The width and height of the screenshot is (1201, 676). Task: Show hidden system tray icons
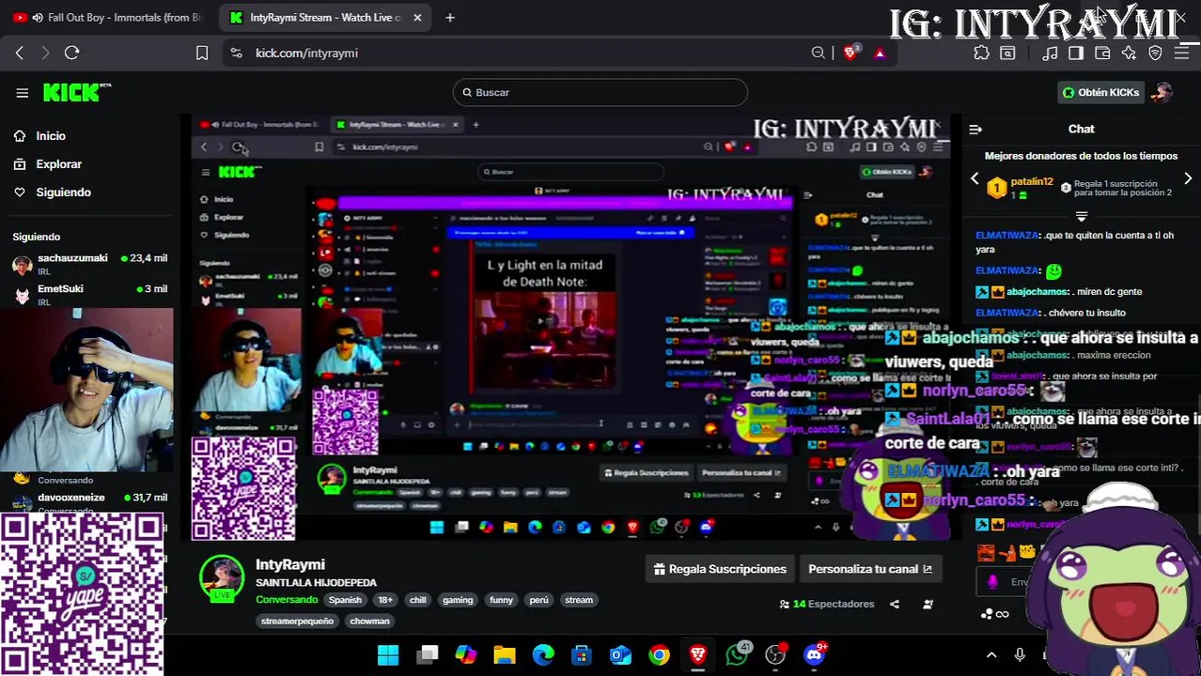[991, 654]
